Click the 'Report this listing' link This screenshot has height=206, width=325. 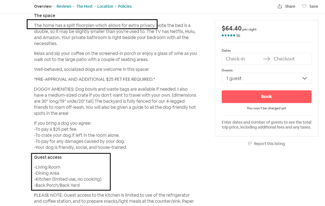pyautogui.click(x=269, y=143)
